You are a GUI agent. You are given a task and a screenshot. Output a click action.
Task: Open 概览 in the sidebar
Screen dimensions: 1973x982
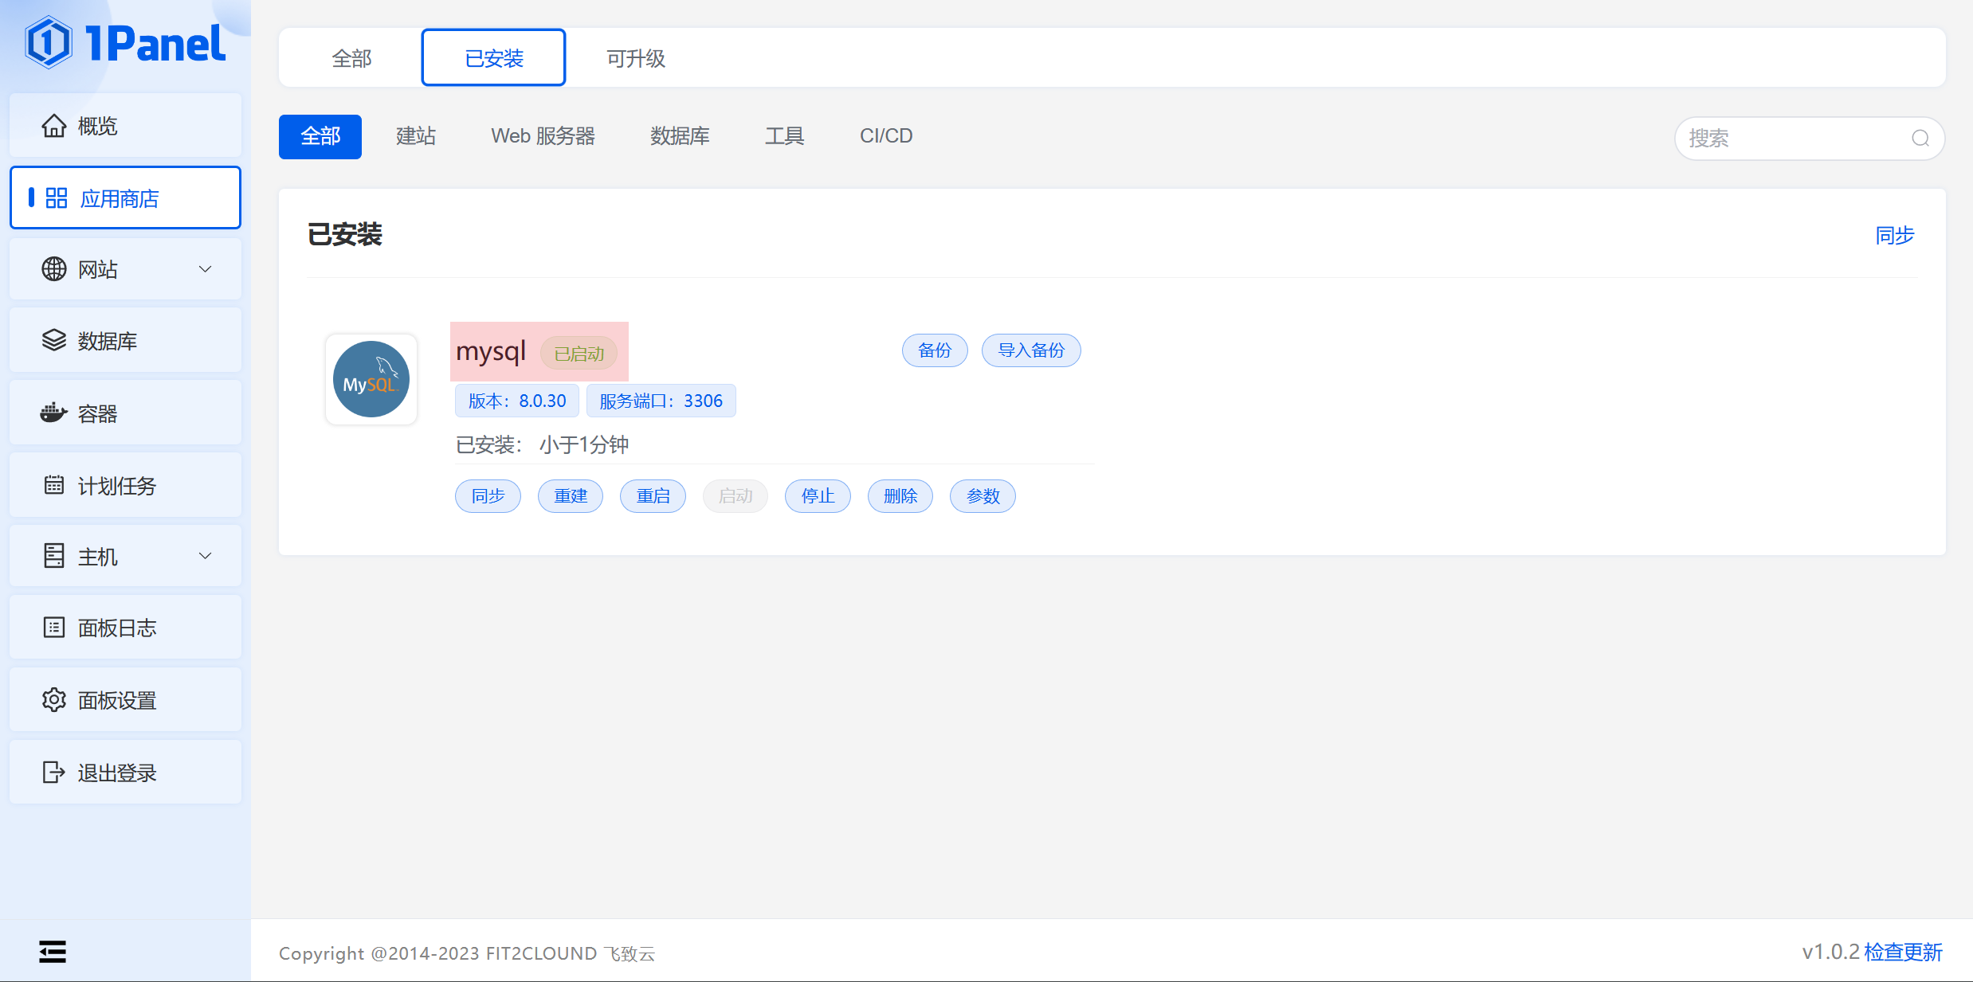[125, 126]
